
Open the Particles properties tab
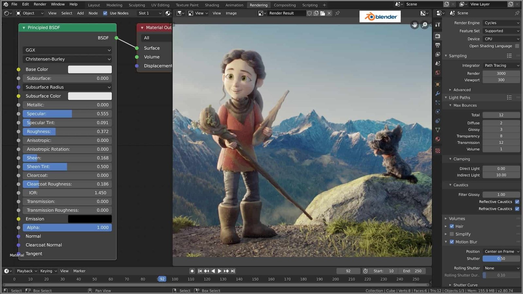(x=438, y=103)
